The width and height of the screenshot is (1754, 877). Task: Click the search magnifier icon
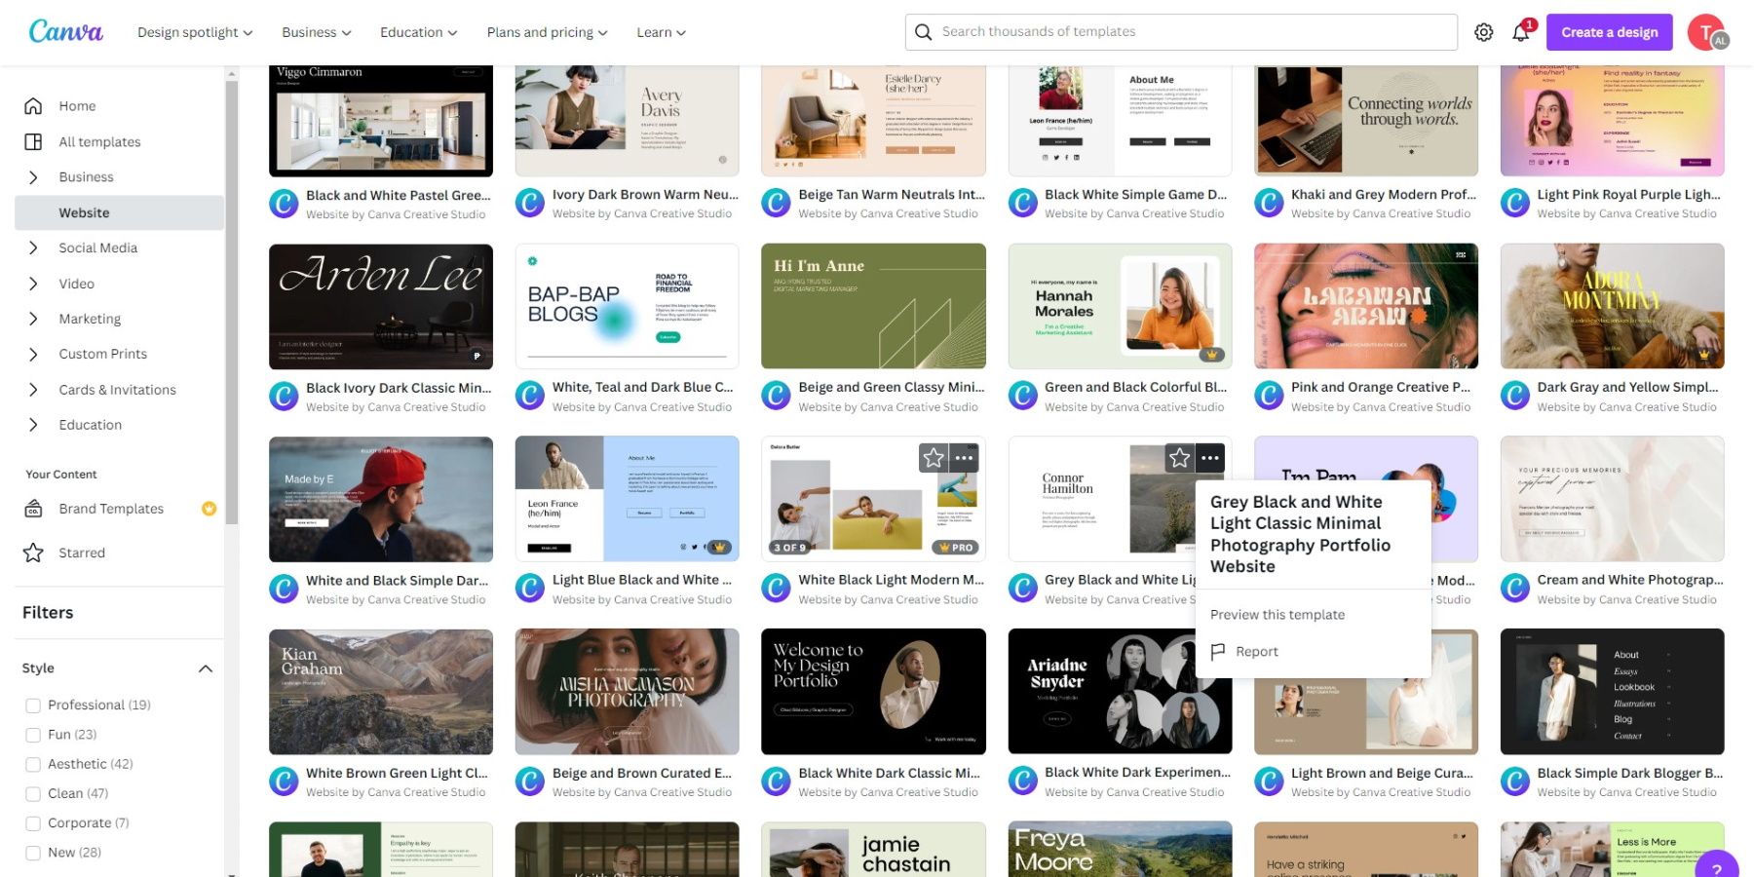923,31
